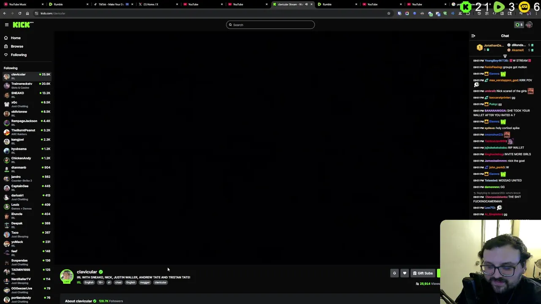The width and height of the screenshot is (541, 304).
Task: Open the Deepak channel
Action: (x=27, y=225)
